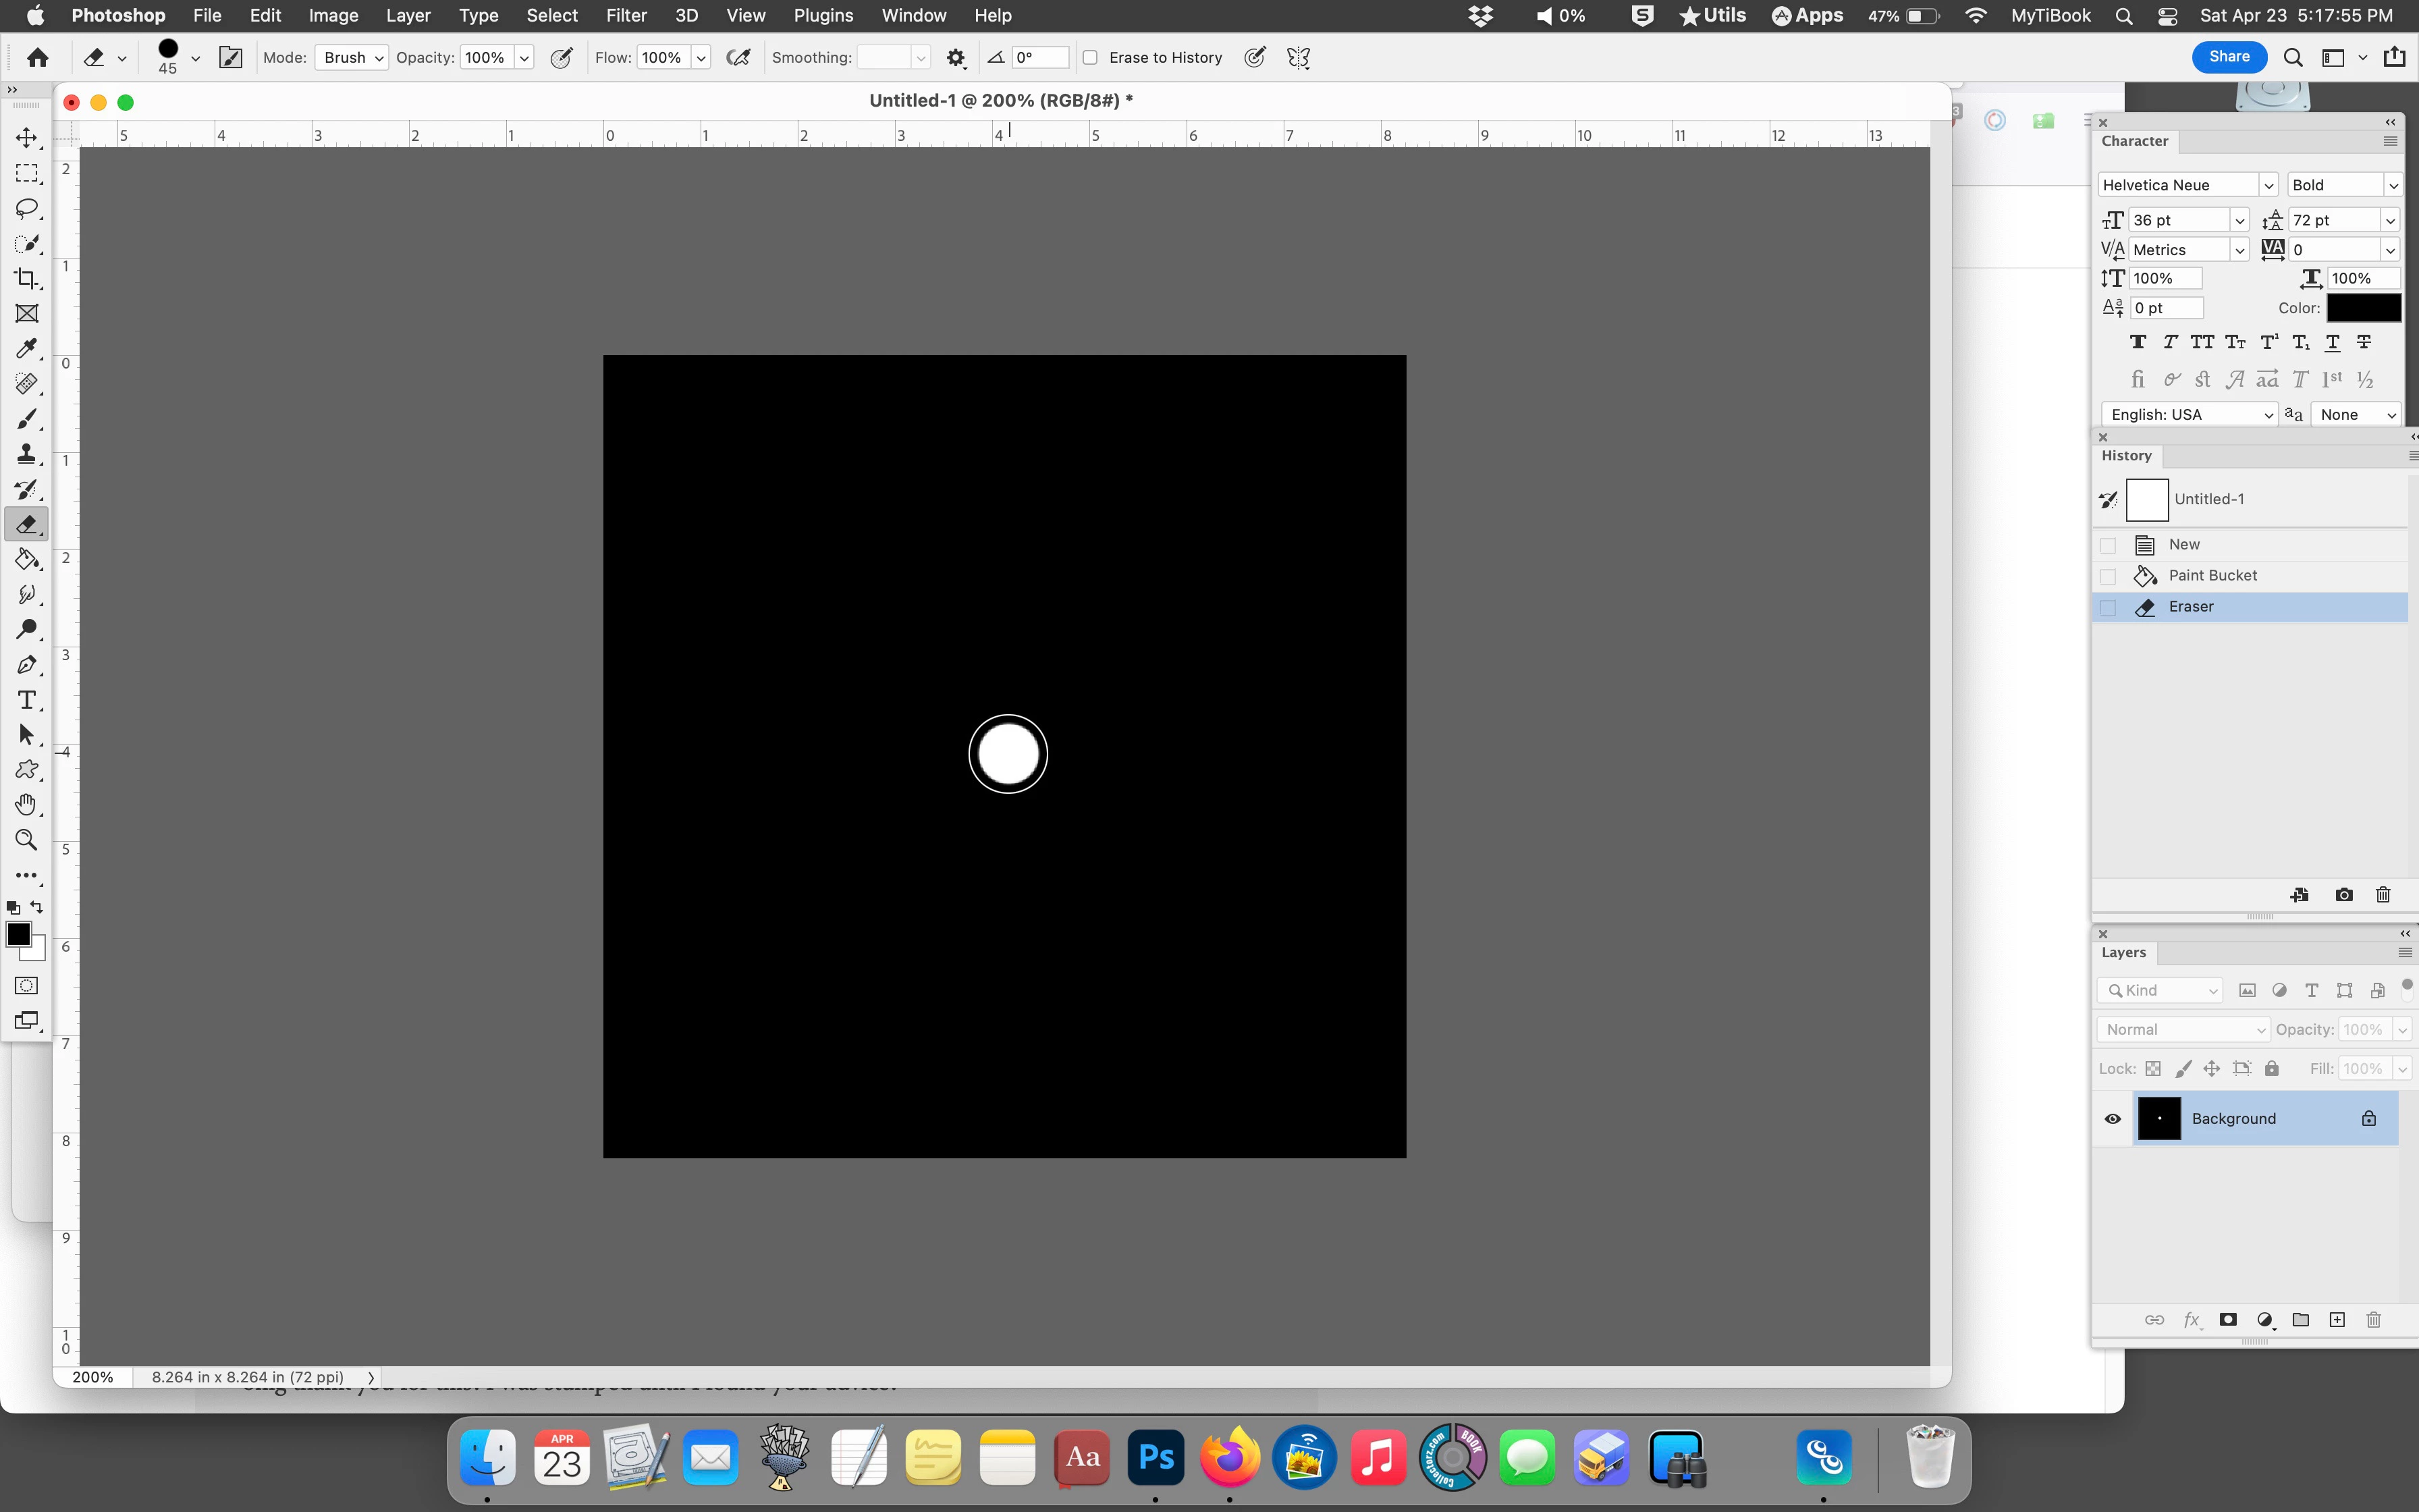The height and width of the screenshot is (1512, 2419).
Task: Open the eraser Mode dropdown
Action: click(352, 58)
